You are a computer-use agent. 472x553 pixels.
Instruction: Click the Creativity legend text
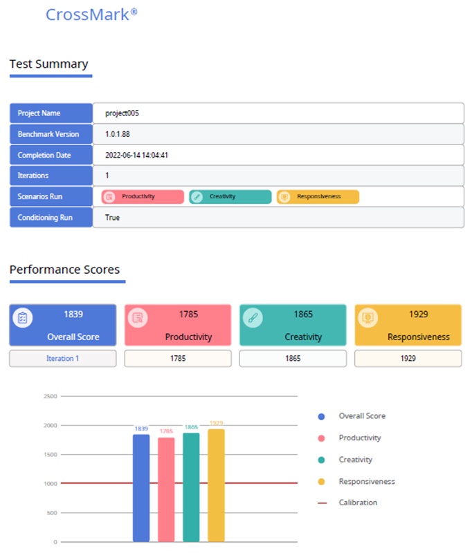356,460
